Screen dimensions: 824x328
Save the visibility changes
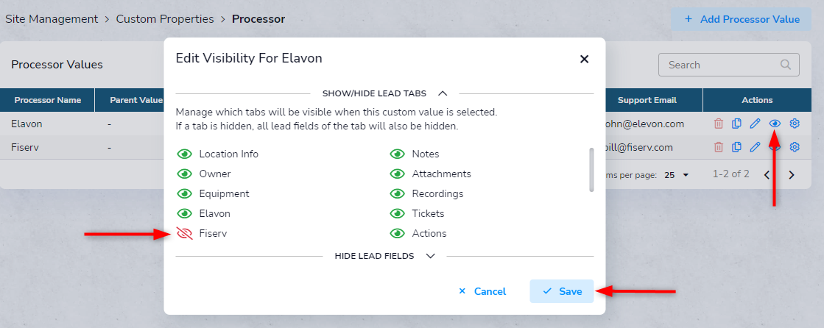(562, 291)
